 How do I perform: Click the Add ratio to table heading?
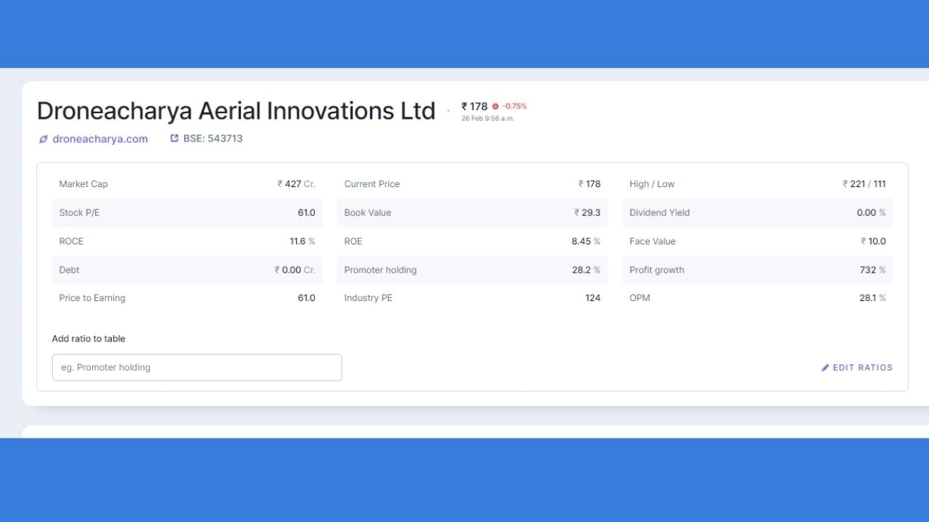tap(89, 339)
